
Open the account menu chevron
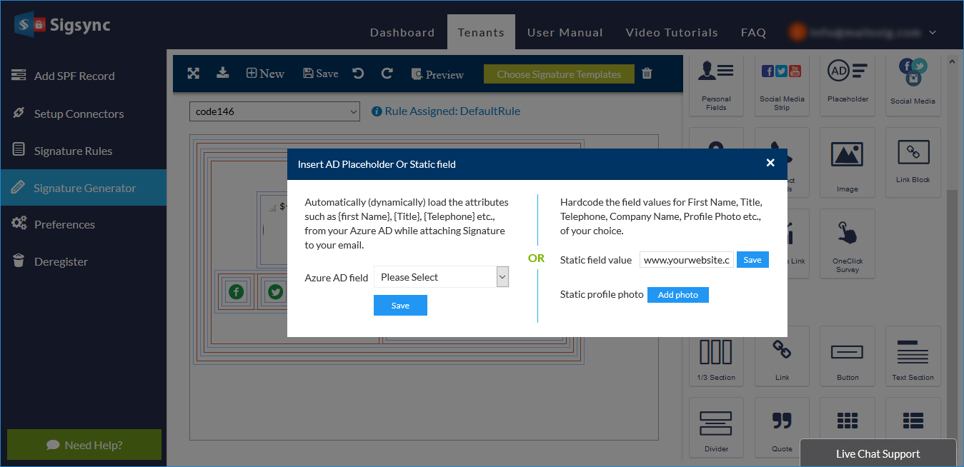point(933,32)
